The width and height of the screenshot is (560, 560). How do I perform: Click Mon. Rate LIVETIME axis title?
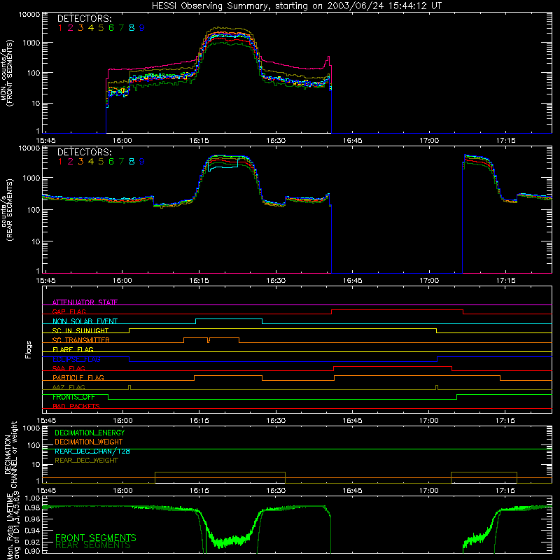click(13, 524)
